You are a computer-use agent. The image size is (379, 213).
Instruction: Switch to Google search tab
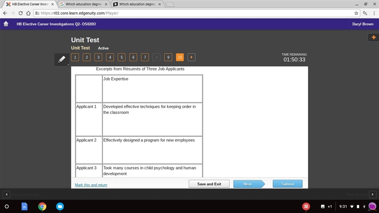(84, 4)
